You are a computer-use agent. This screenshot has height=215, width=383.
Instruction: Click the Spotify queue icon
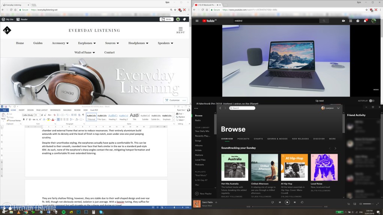pyautogui.click(x=348, y=204)
